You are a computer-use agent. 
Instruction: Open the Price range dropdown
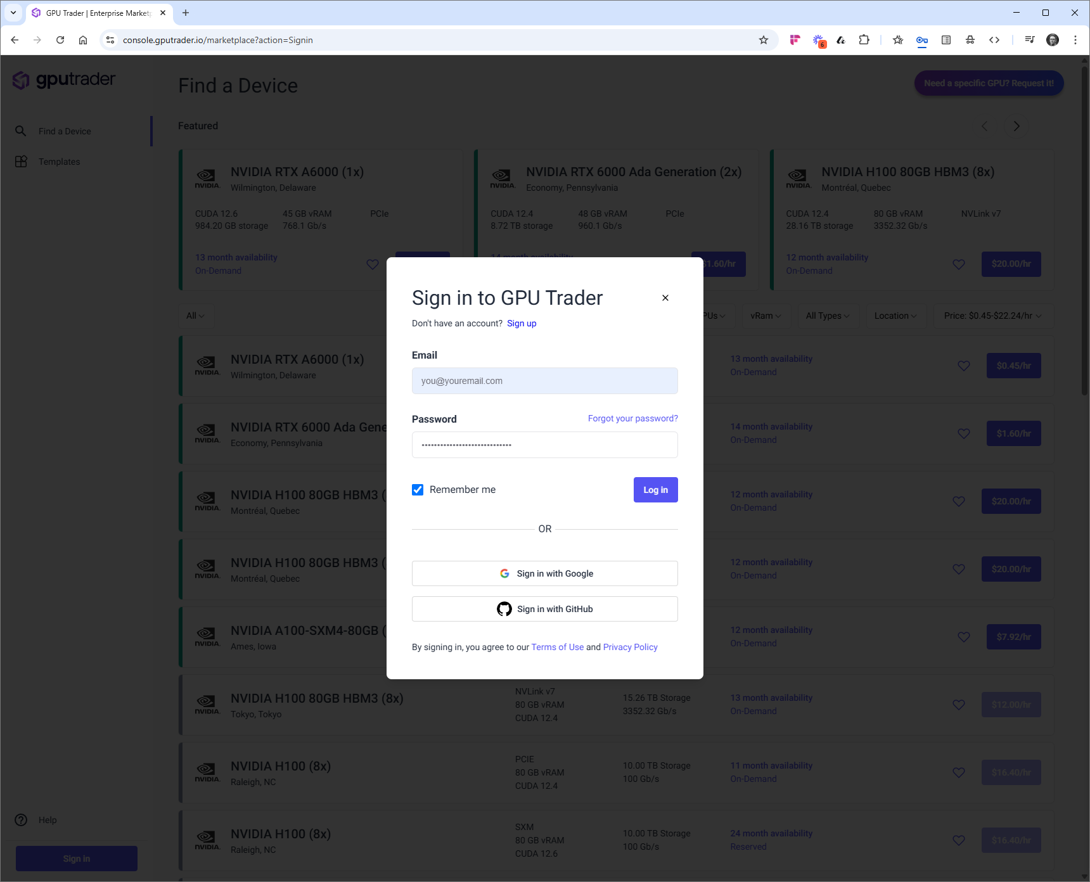point(993,316)
